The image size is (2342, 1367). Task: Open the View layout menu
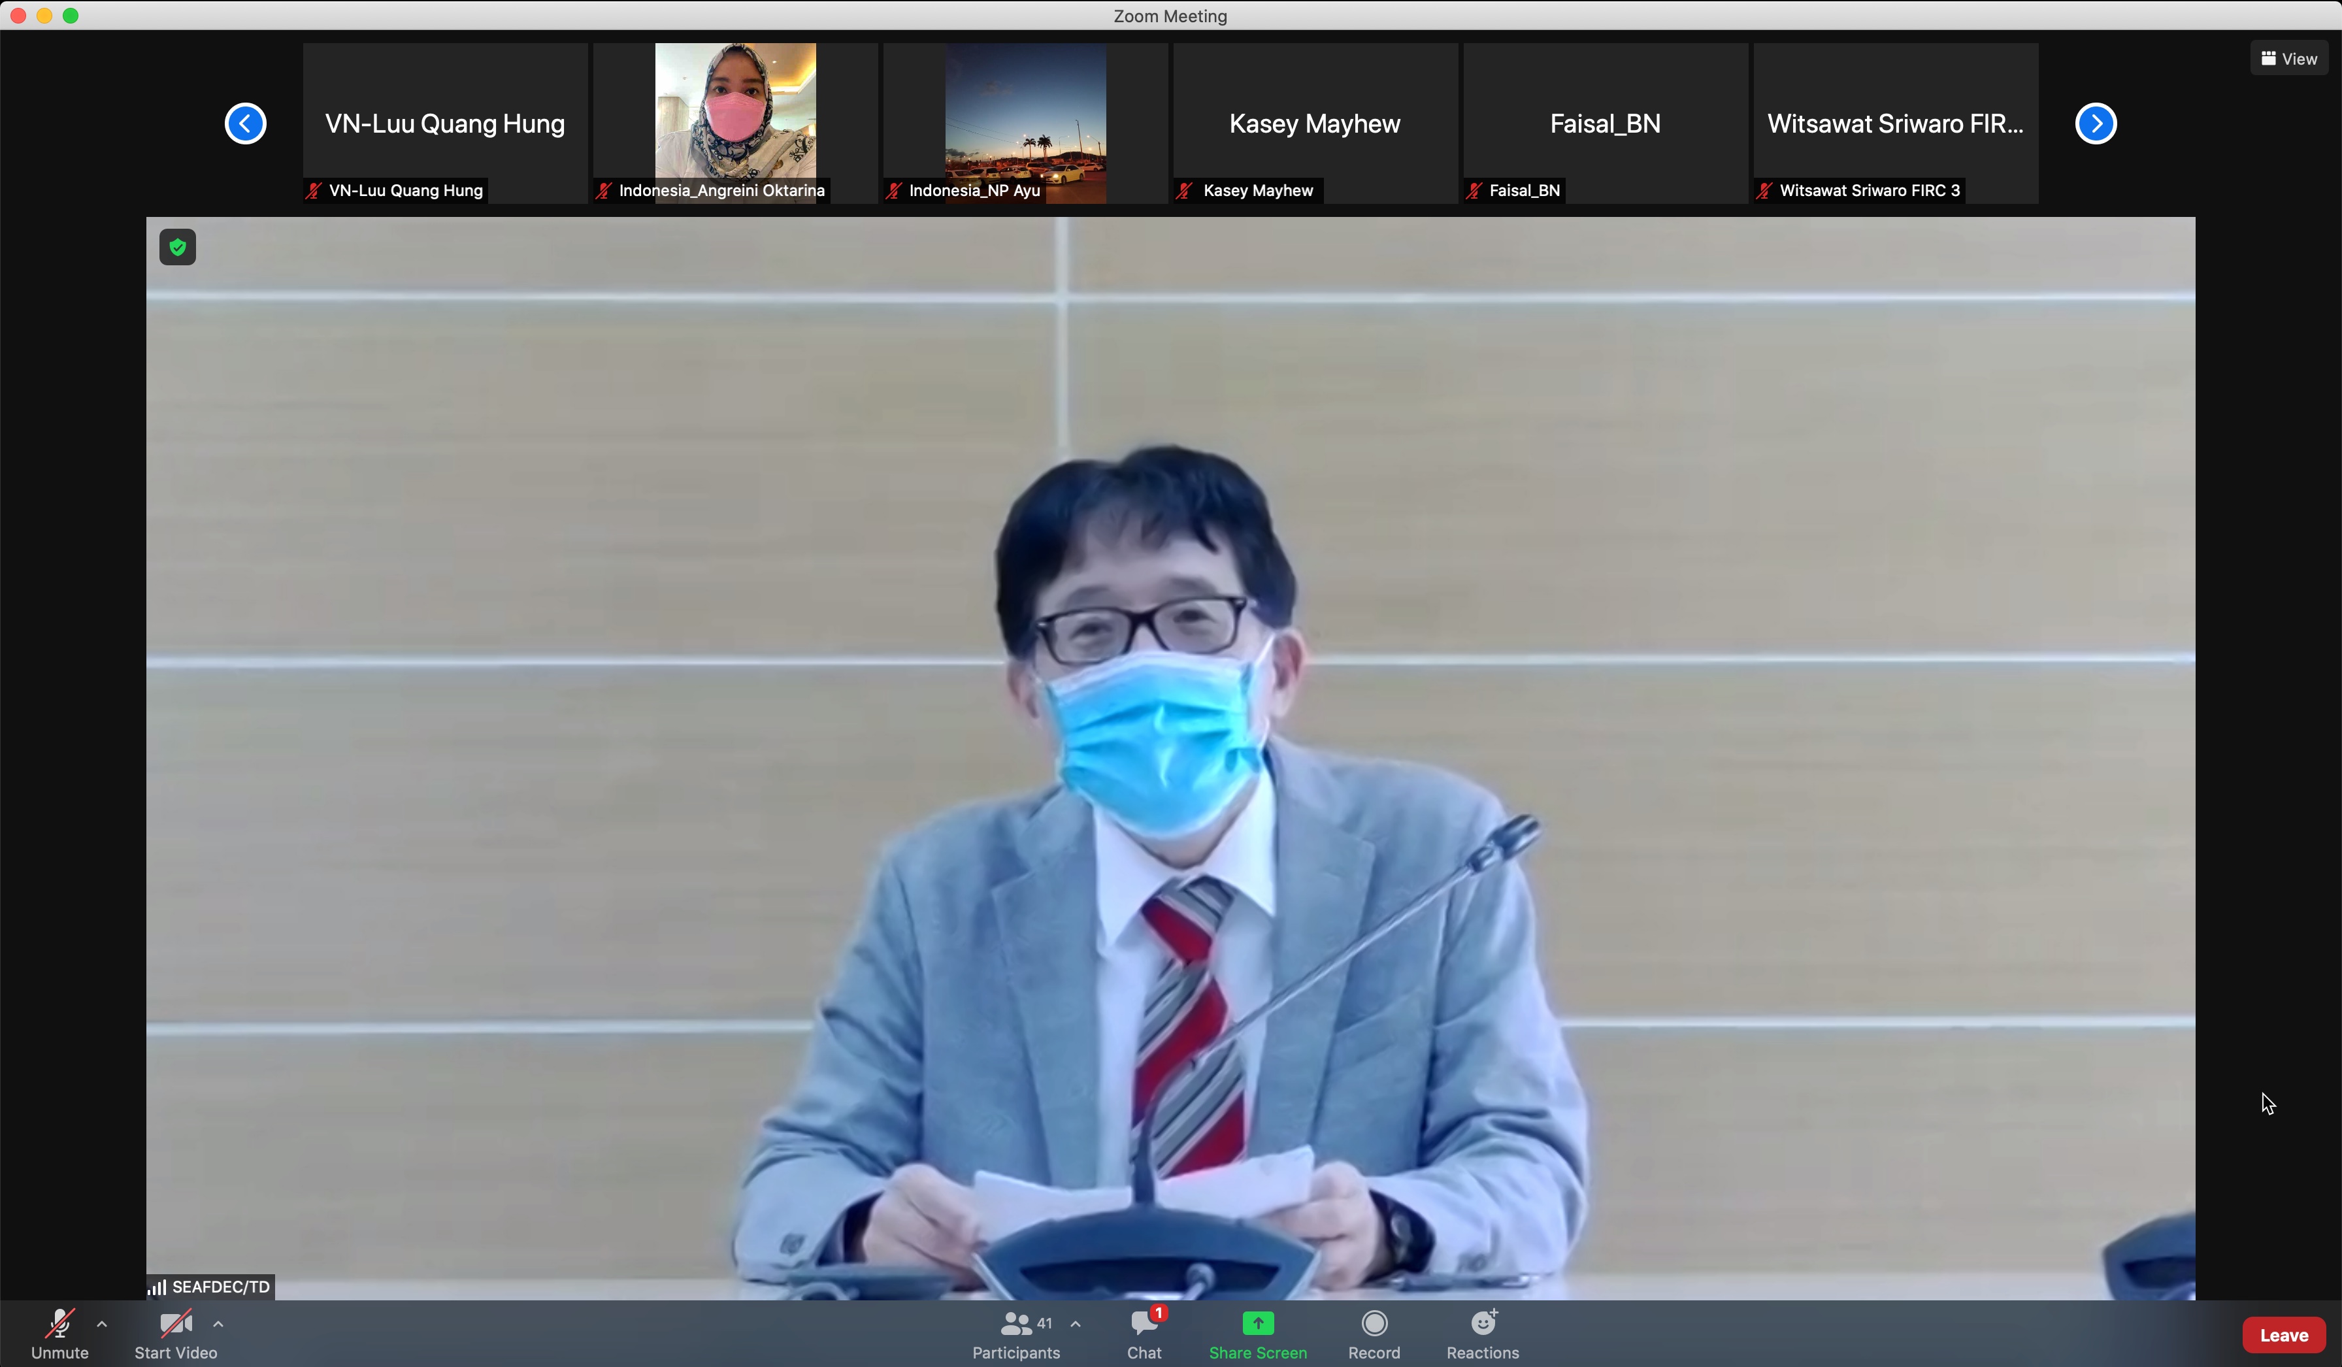coord(2289,59)
